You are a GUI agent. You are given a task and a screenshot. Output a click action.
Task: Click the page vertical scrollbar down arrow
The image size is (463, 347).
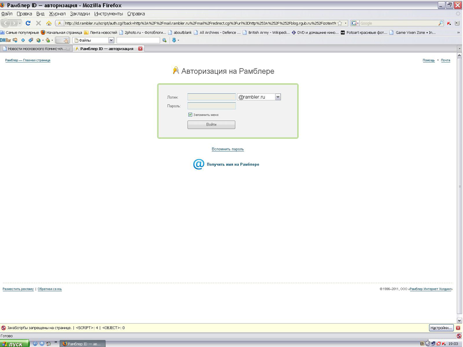[x=460, y=320]
